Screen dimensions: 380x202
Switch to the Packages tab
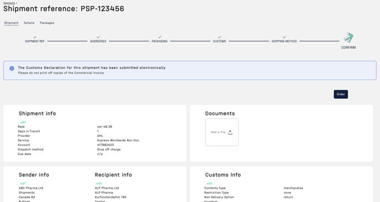point(47,23)
